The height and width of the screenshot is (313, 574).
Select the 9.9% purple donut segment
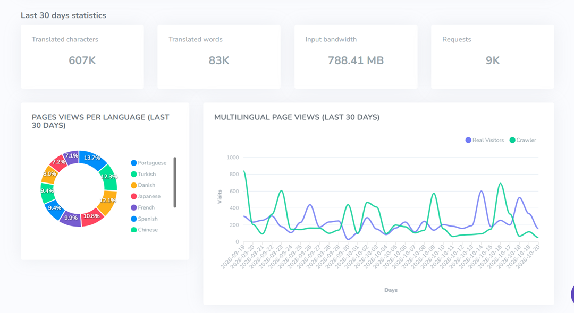pos(70,218)
